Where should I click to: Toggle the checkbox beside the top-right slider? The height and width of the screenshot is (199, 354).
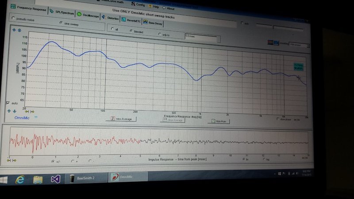tap(242, 23)
